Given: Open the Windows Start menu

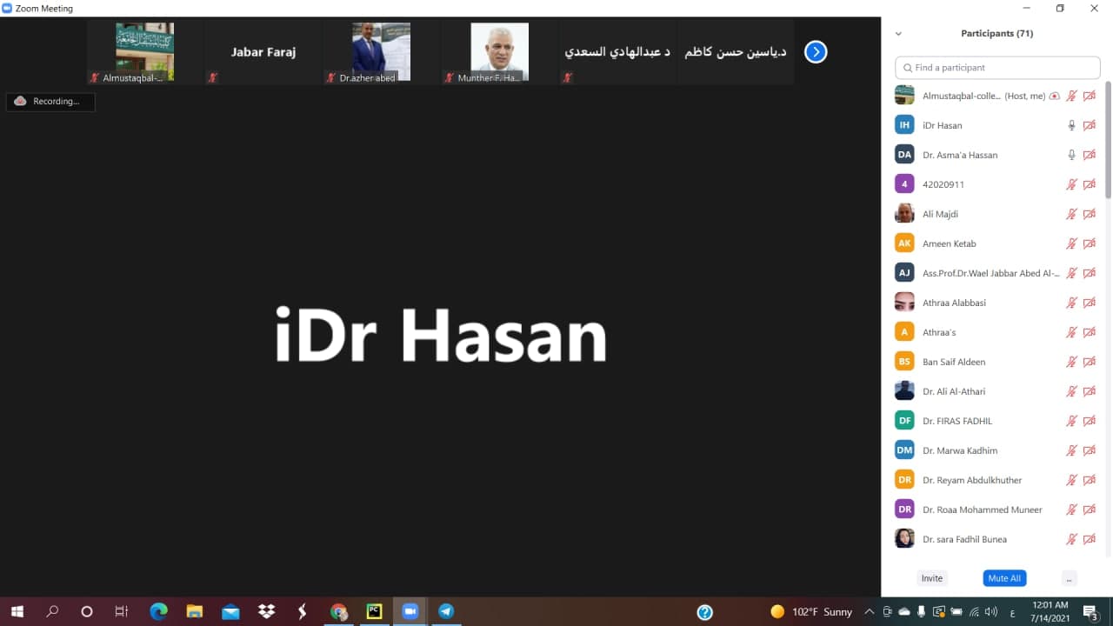Looking at the screenshot, I should click(x=17, y=611).
